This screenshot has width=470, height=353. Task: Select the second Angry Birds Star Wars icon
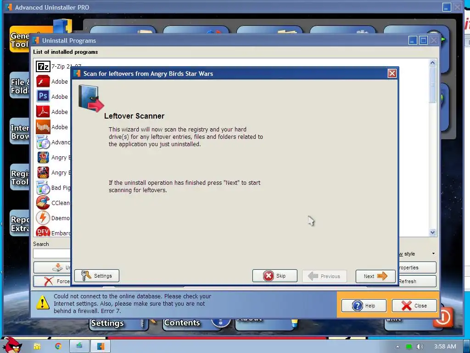pos(43,173)
